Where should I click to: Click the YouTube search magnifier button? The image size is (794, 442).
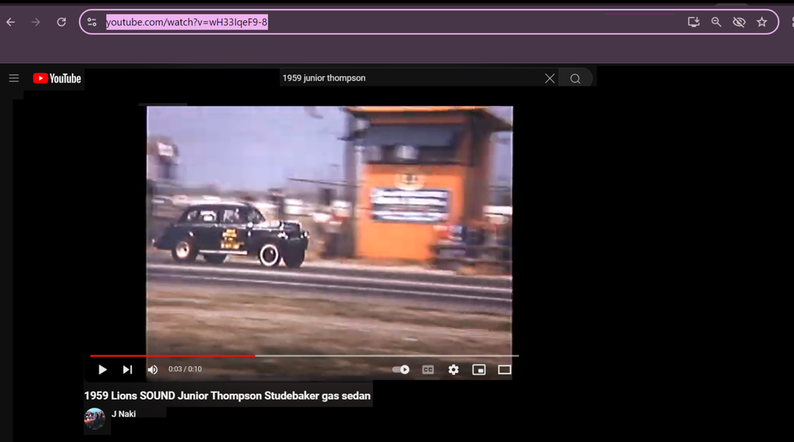point(575,78)
